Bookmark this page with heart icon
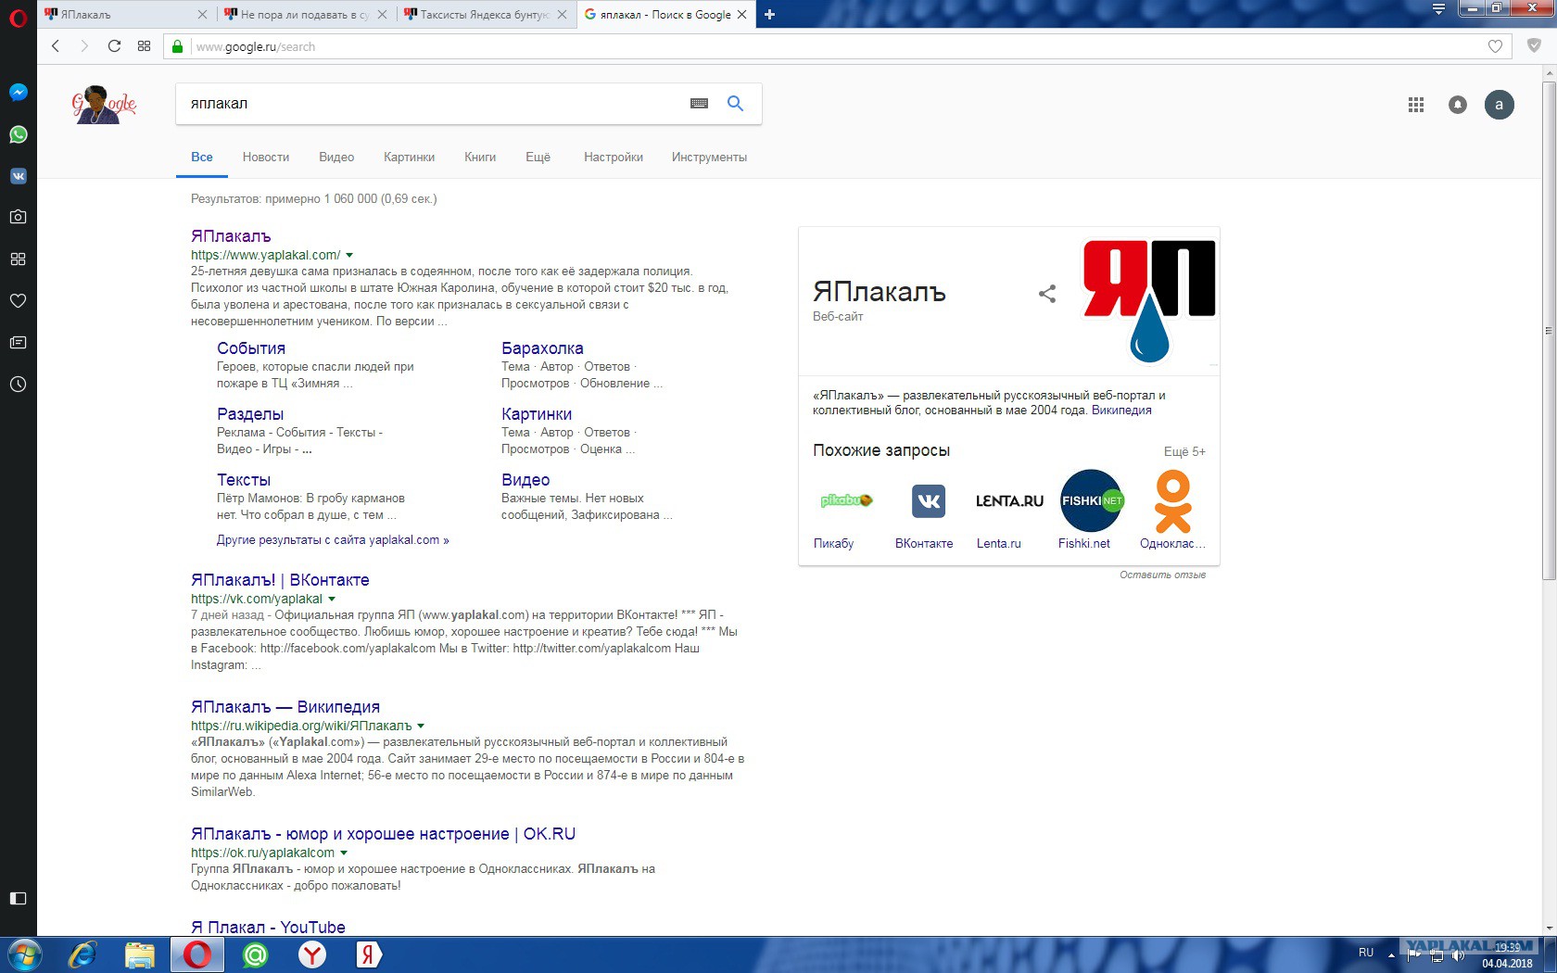 [1495, 46]
